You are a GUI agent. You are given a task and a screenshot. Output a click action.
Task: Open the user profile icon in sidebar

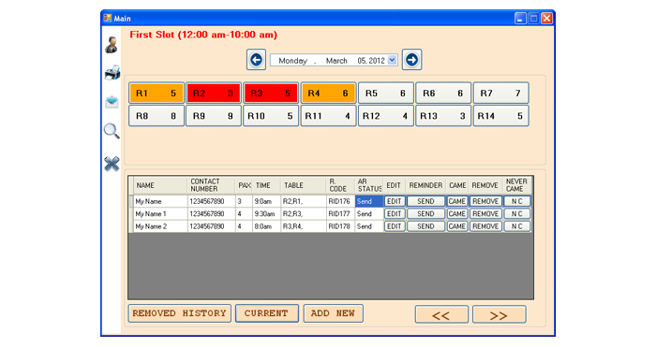(x=112, y=45)
